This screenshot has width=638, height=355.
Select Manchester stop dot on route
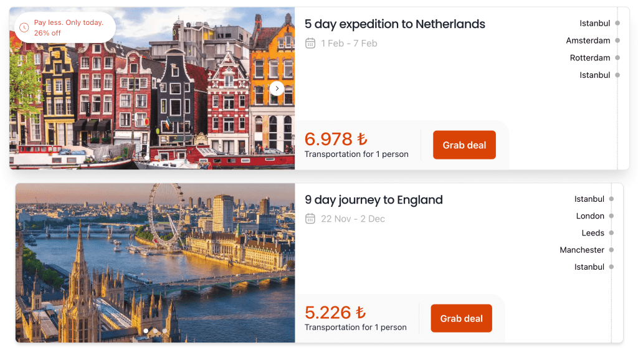(611, 250)
